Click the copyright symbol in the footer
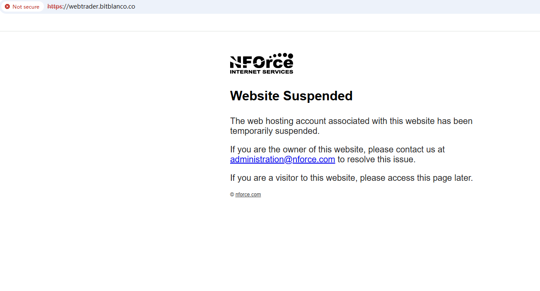The width and height of the screenshot is (540, 291). coord(232,195)
